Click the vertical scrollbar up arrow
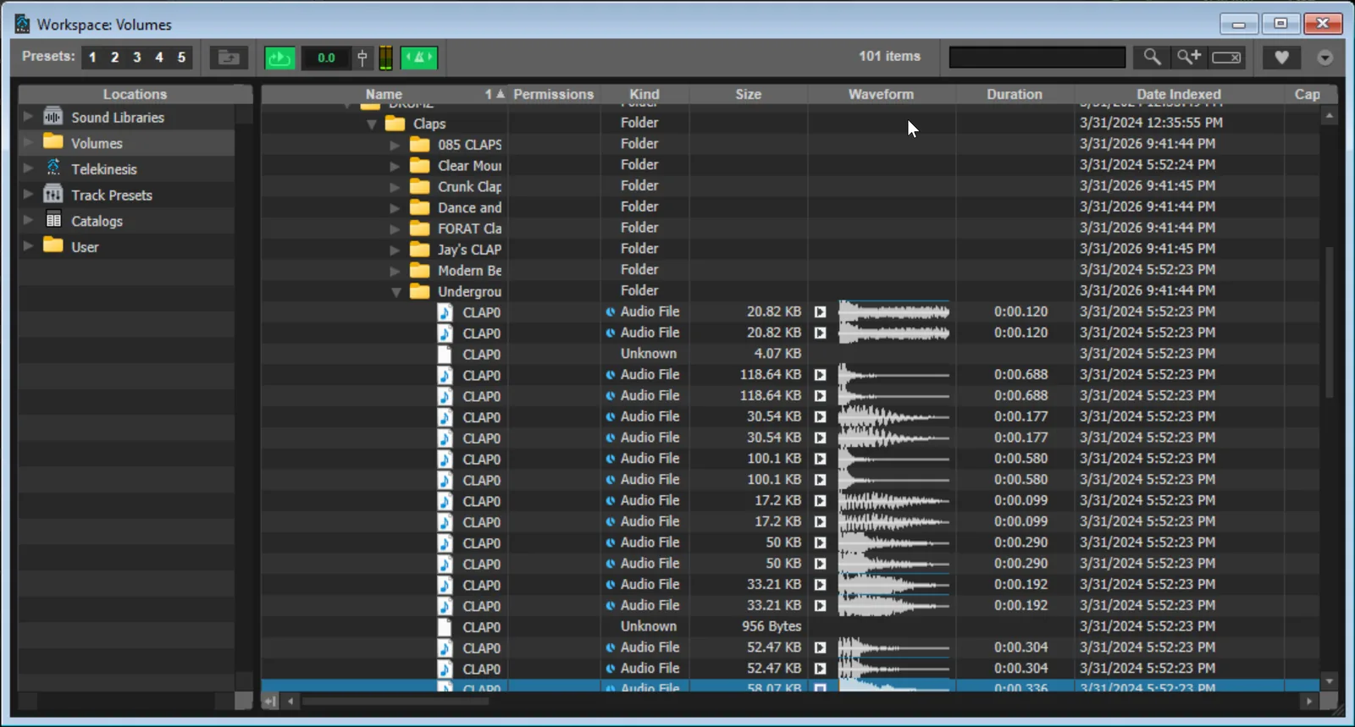The height and width of the screenshot is (727, 1355). pos(1329,115)
